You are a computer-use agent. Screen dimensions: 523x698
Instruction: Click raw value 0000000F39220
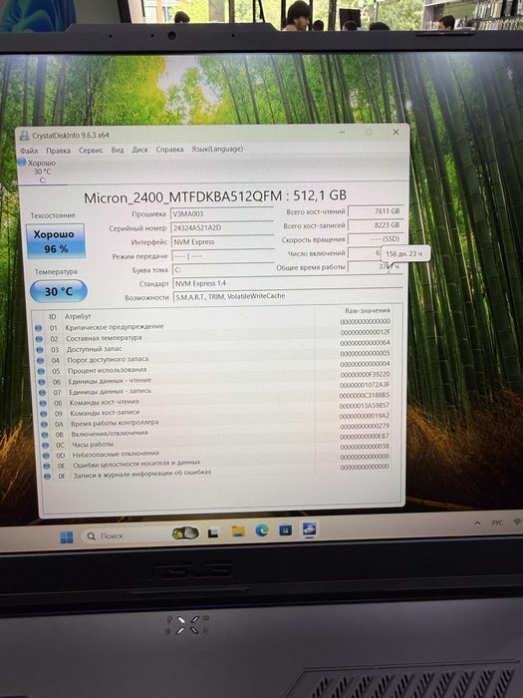click(x=366, y=374)
